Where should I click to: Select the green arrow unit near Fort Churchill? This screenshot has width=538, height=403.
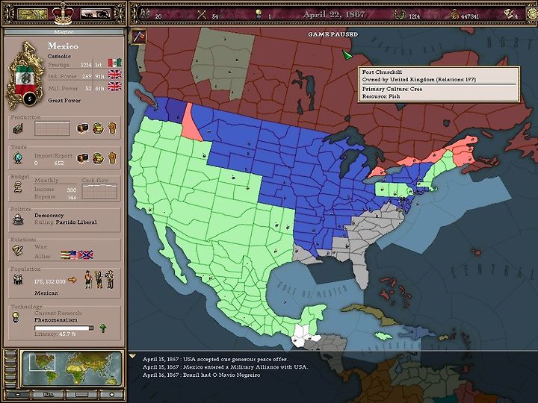coord(347,54)
